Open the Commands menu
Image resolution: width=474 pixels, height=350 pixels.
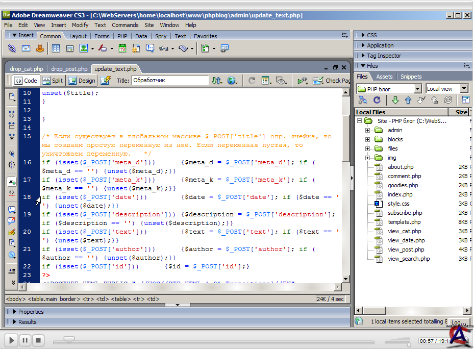pos(125,25)
